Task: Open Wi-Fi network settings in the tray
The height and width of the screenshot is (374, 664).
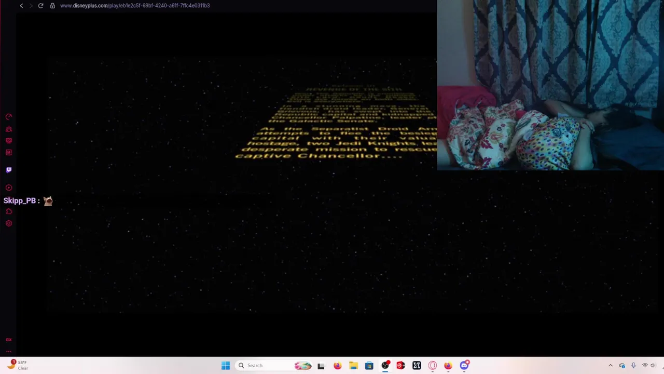Action: tap(645, 366)
